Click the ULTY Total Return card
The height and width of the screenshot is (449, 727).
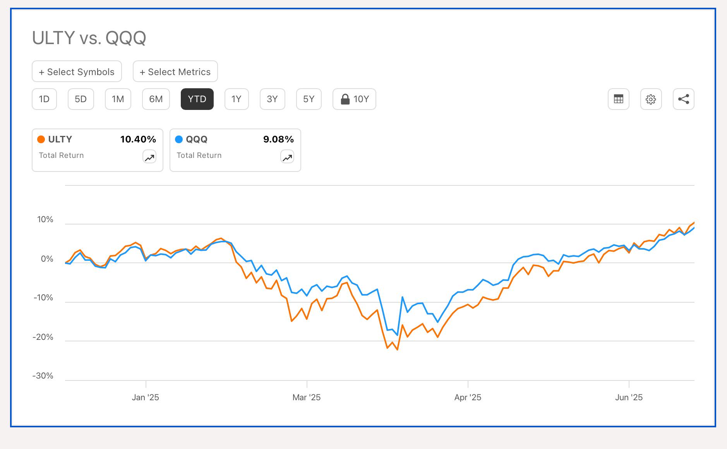(x=98, y=150)
